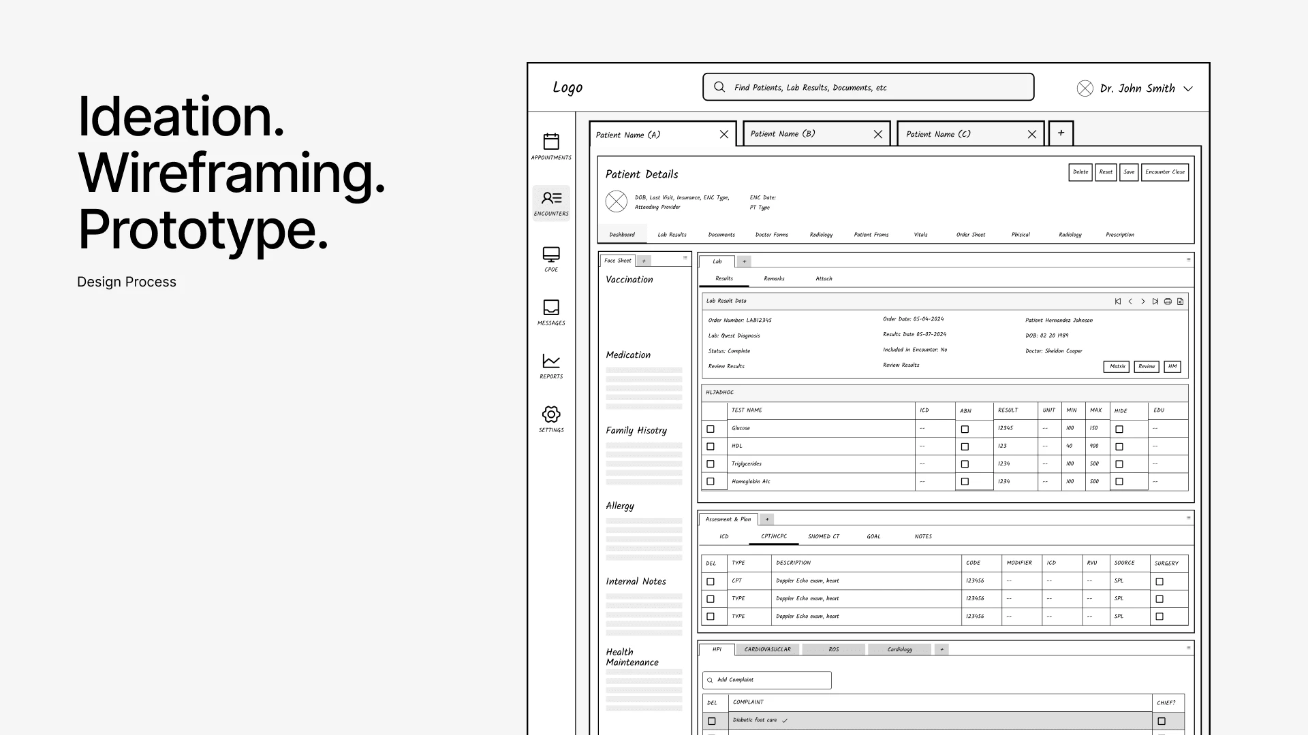This screenshot has width=1308, height=735.
Task: Expand Dr. John Smith account dropdown
Action: pyautogui.click(x=1188, y=89)
